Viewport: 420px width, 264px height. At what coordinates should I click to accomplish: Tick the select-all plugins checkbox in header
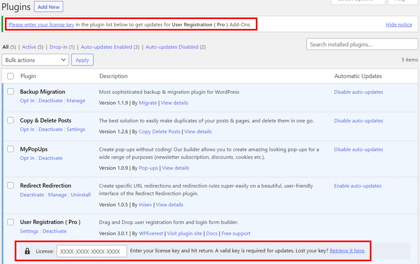click(10, 76)
